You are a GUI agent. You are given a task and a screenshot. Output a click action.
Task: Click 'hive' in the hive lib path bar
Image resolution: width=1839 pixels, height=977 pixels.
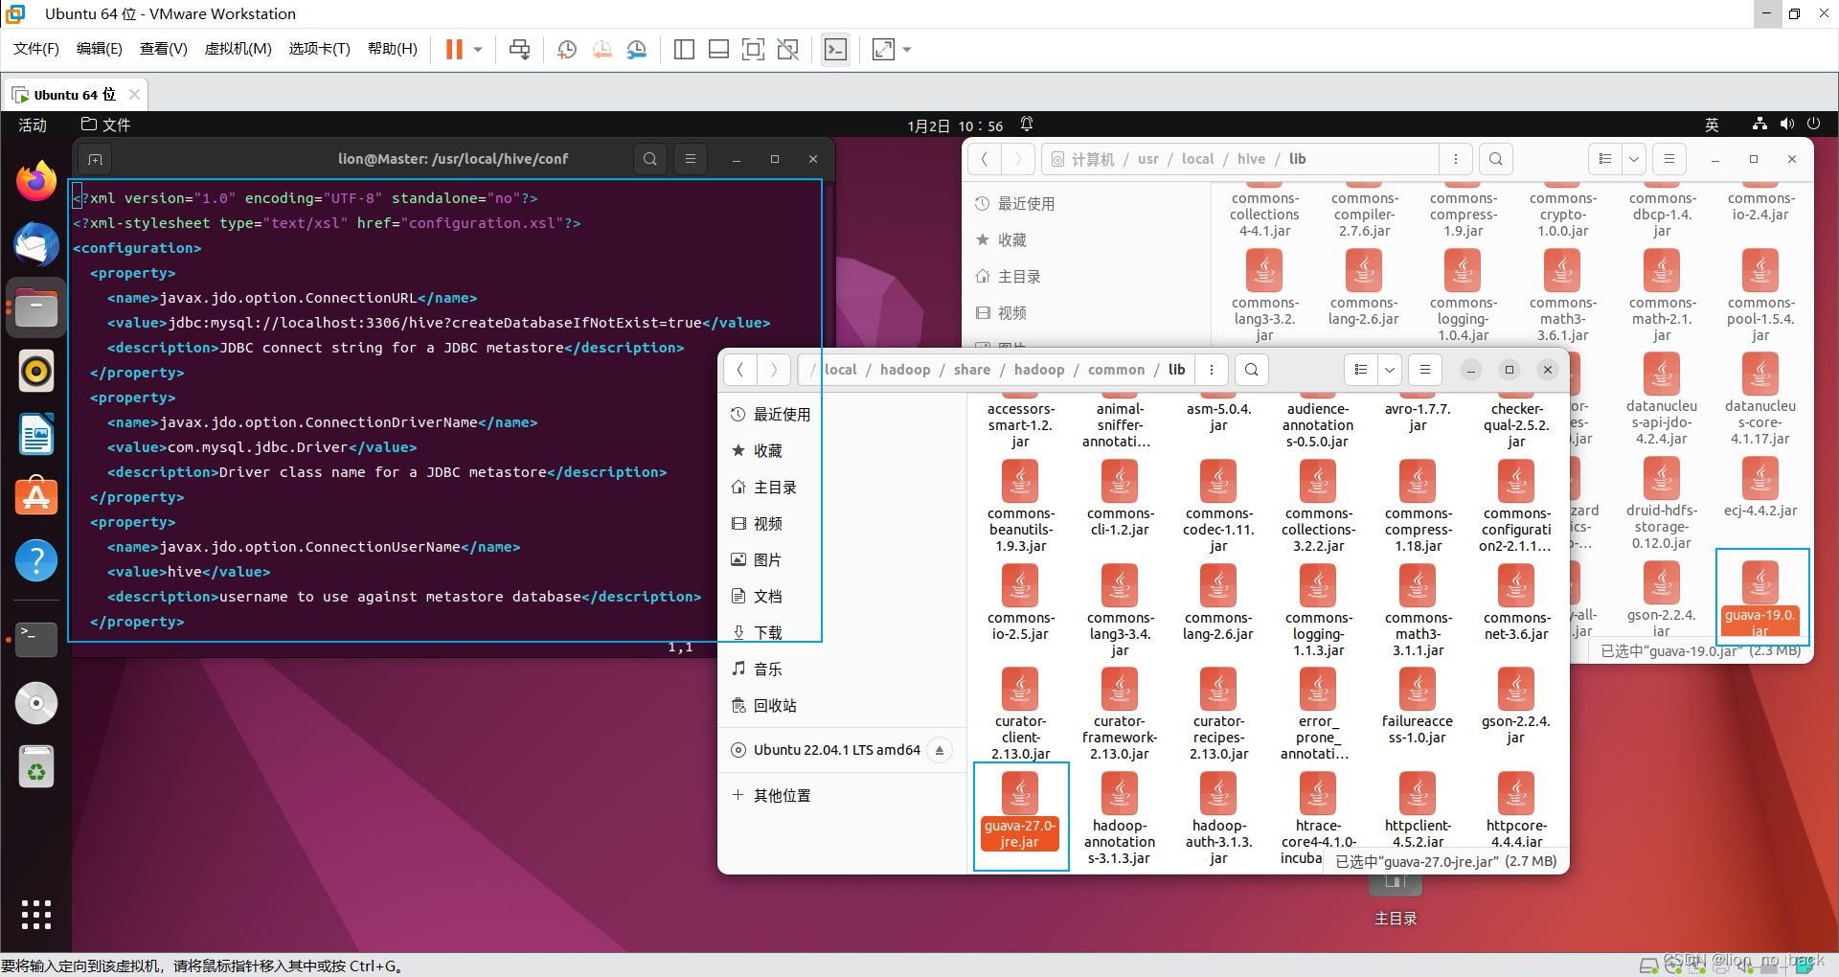click(x=1251, y=159)
